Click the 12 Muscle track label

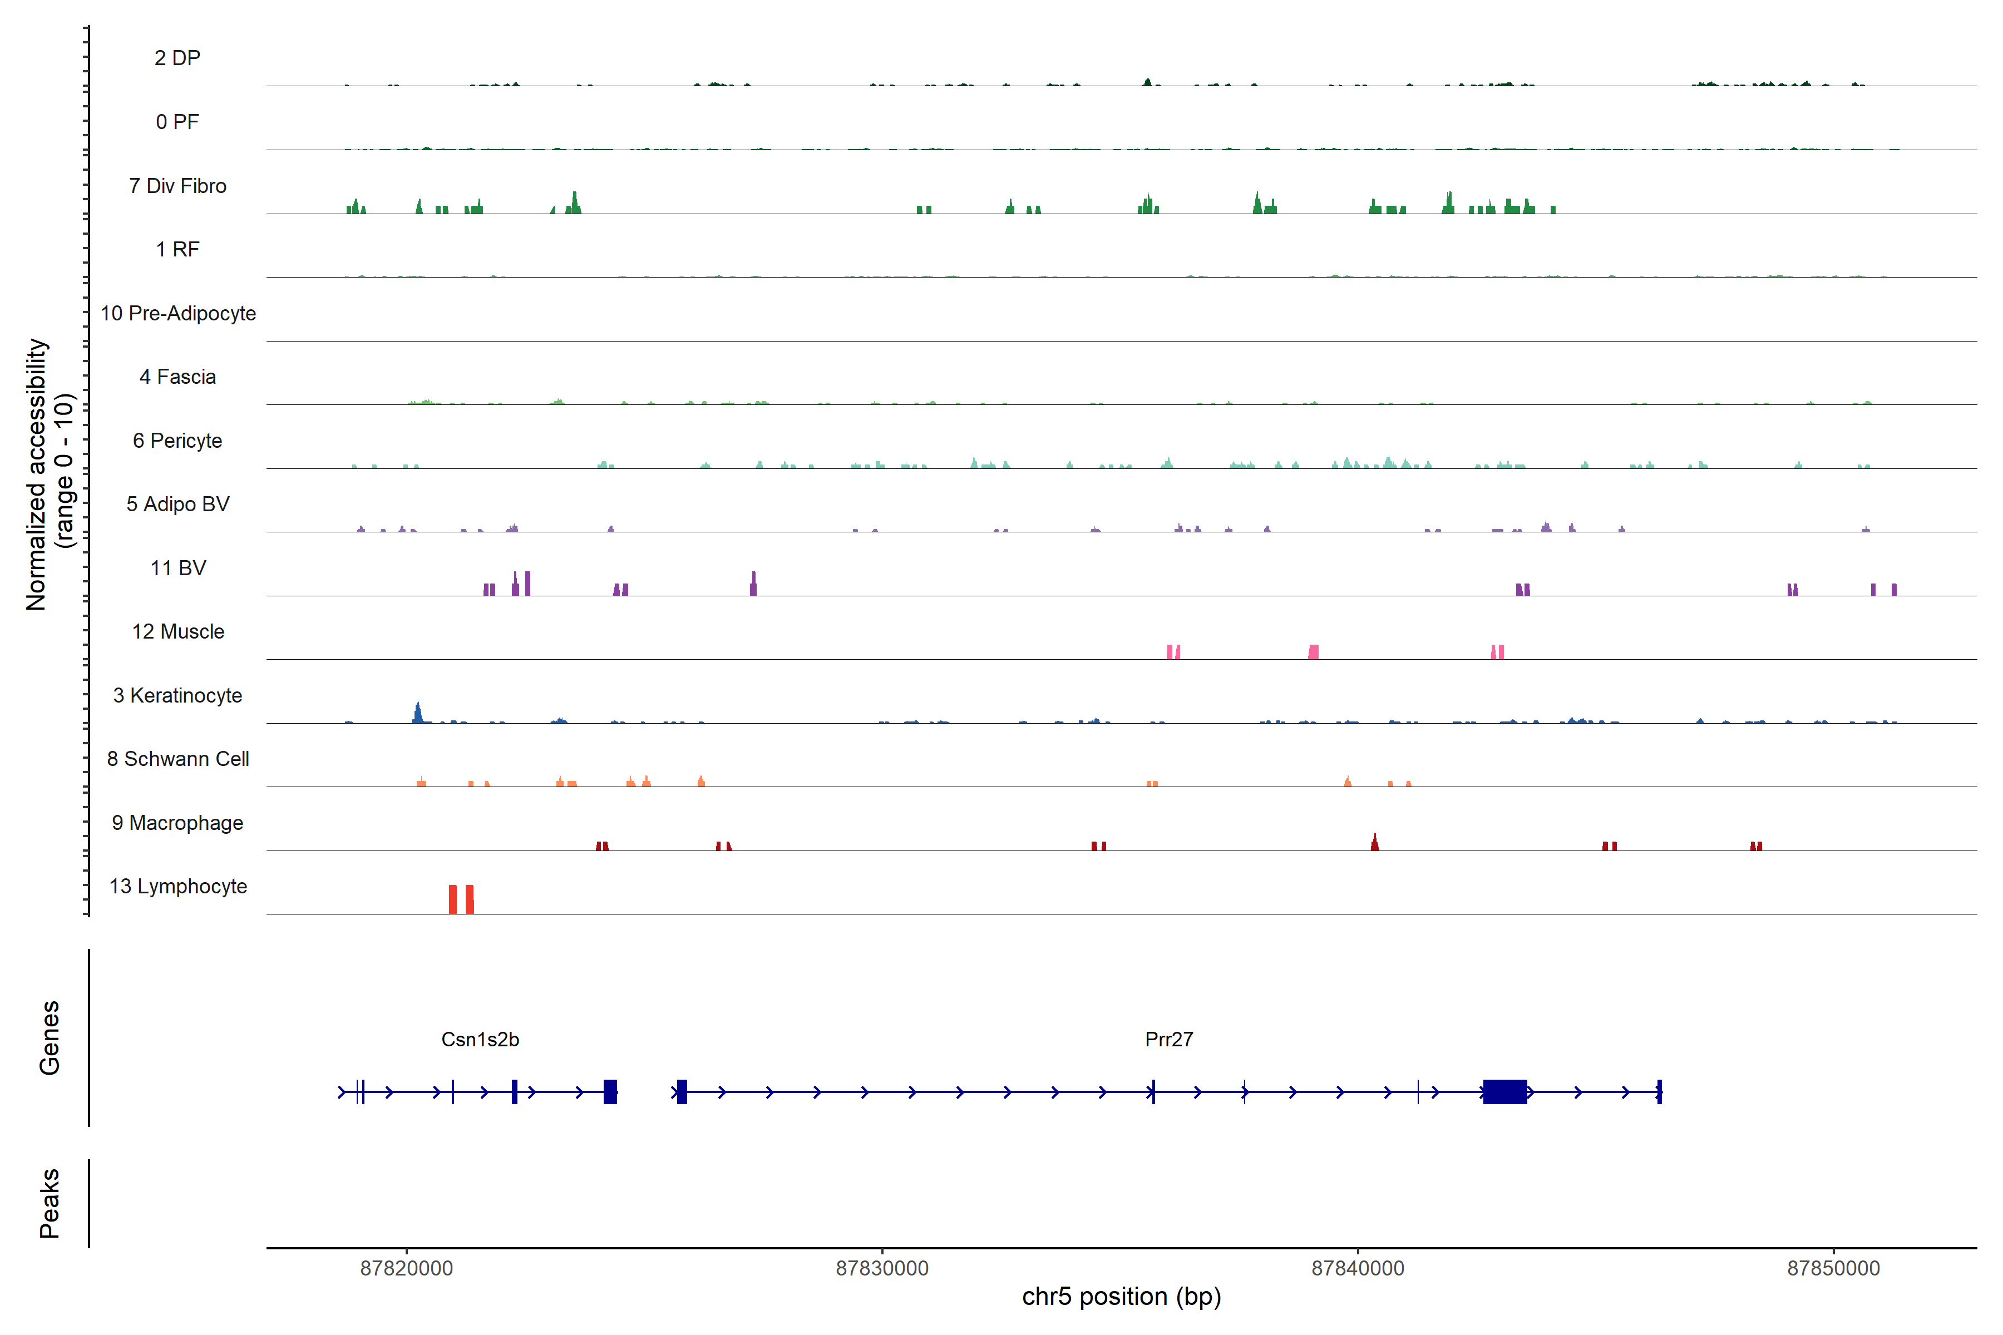click(x=177, y=632)
